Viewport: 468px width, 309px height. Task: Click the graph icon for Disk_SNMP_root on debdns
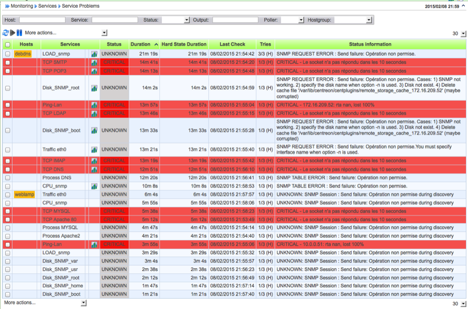(94, 88)
